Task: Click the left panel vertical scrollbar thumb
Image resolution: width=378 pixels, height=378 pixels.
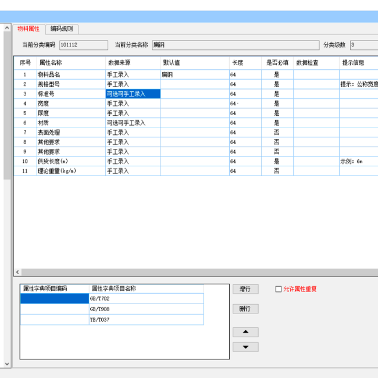Action: [x=7, y=106]
